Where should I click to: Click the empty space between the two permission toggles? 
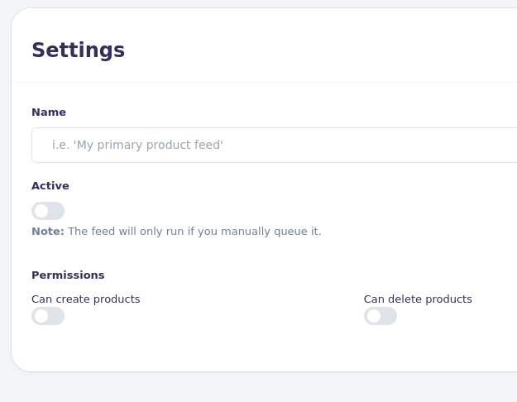pyautogui.click(x=215, y=316)
